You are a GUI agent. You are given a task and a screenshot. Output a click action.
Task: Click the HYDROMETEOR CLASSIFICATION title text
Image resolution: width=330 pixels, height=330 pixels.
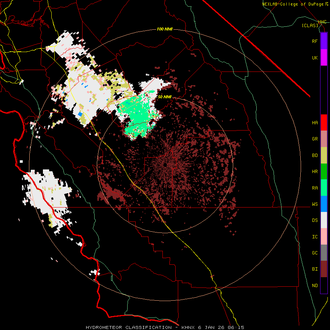coord(129,327)
